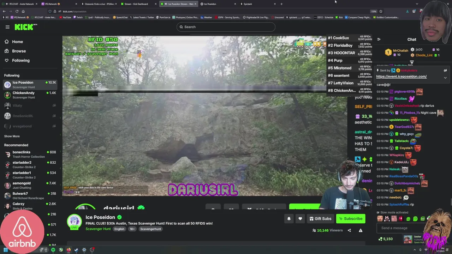Click chat username SplashRuffle
This screenshot has width=452, height=254.
(399, 205)
